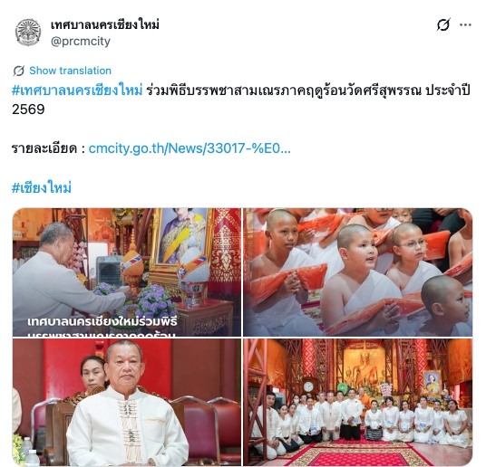486x467 pixels.
Task: Open the account name เทศบาลนครเชียงใหม่ at the top
Action: pyautogui.click(x=105, y=24)
